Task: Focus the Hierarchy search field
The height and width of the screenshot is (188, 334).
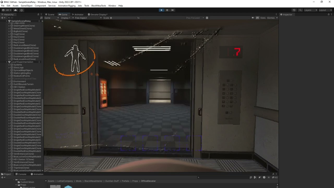Action: [x=23, y=18]
